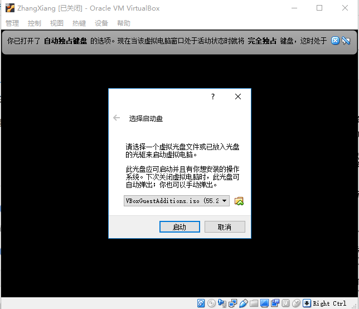
Task: Click the VirtualBox title bar app icon
Action: pos(10,8)
